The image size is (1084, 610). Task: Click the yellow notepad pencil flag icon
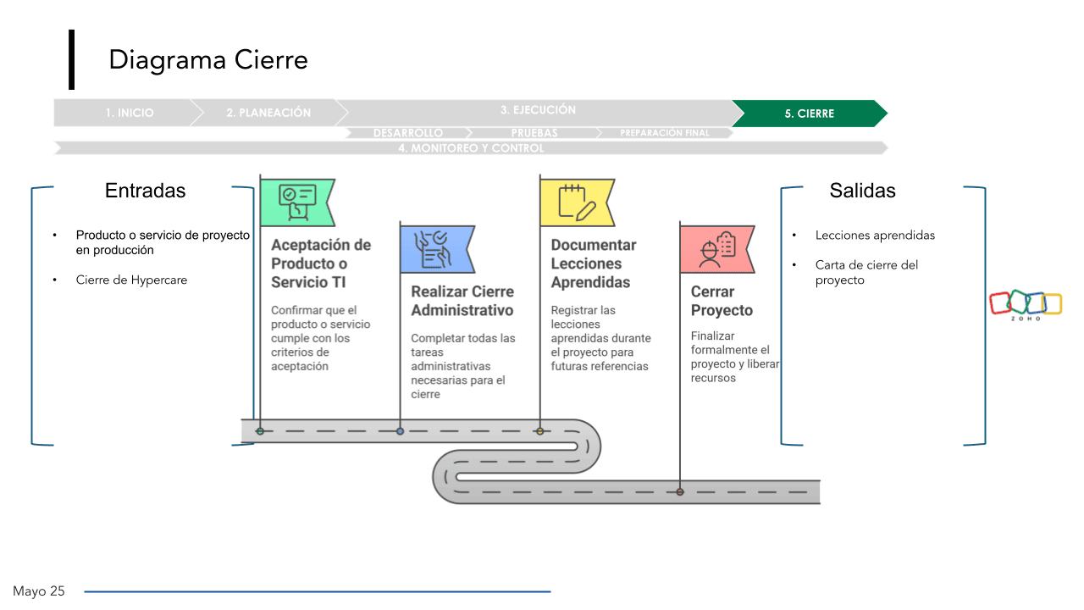[x=576, y=202]
